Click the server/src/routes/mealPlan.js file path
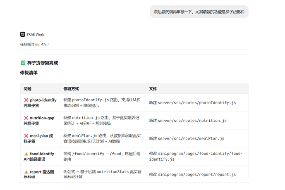 point(191,138)
